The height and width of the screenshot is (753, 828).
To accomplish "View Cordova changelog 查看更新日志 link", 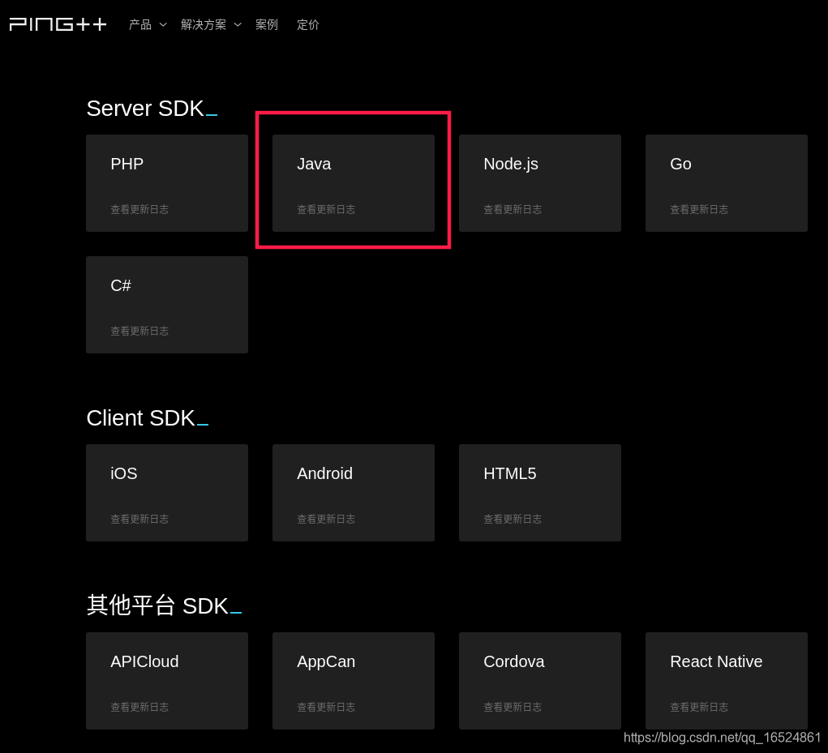I will point(513,707).
